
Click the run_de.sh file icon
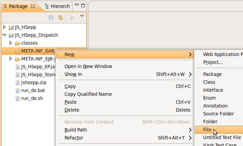(18, 98)
